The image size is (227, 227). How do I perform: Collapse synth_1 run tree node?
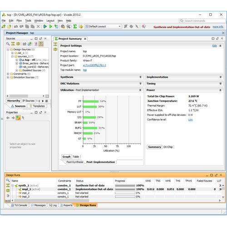13,186
